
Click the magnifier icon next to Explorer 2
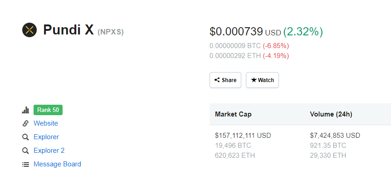[x=25, y=151]
